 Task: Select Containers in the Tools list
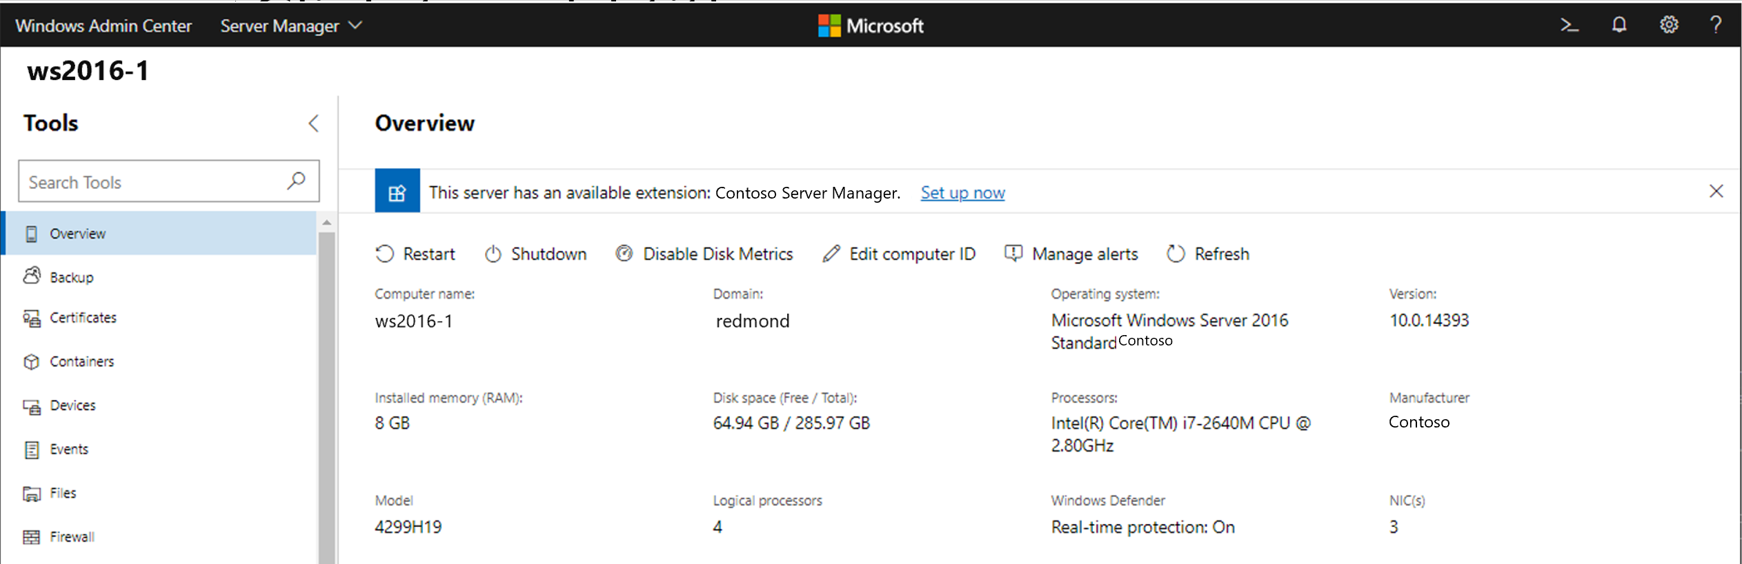(159, 361)
